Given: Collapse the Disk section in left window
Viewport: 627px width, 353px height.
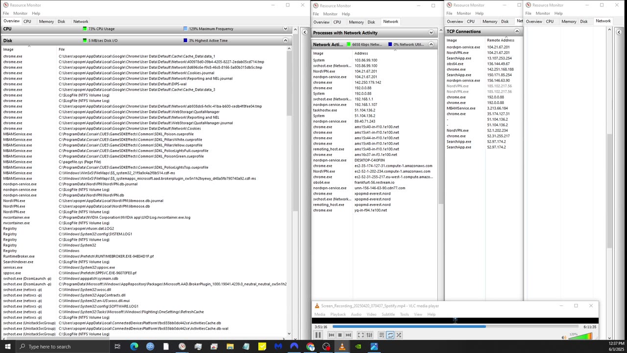Looking at the screenshot, I should point(285,41).
